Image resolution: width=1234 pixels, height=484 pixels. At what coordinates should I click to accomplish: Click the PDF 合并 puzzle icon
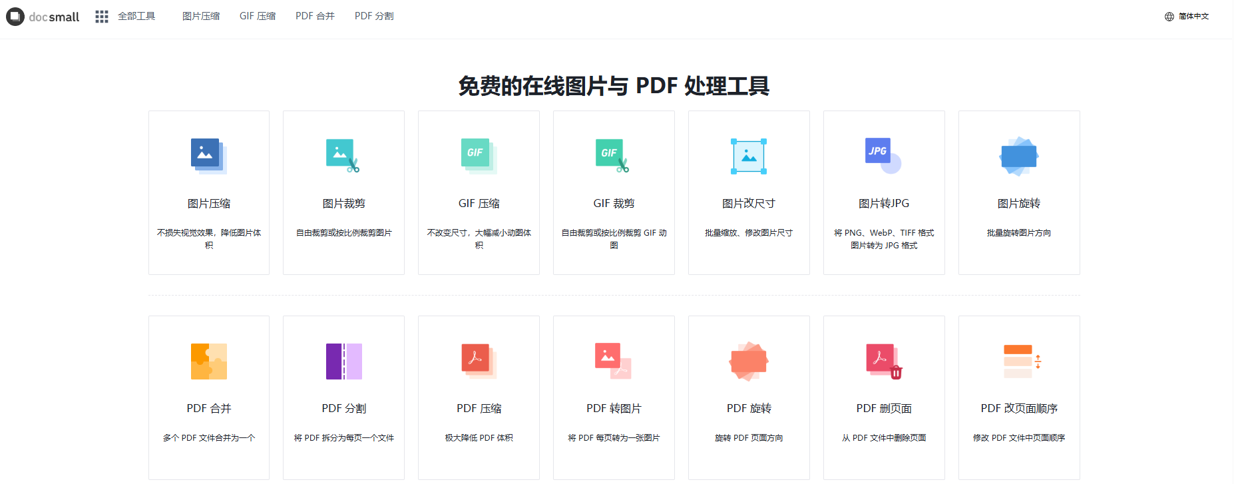pyautogui.click(x=208, y=362)
